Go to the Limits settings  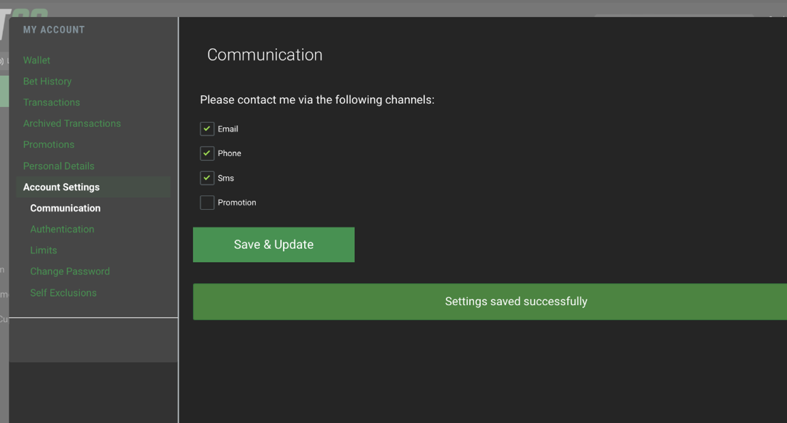[43, 251]
